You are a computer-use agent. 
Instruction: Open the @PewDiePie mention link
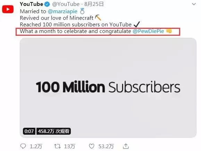point(148,31)
